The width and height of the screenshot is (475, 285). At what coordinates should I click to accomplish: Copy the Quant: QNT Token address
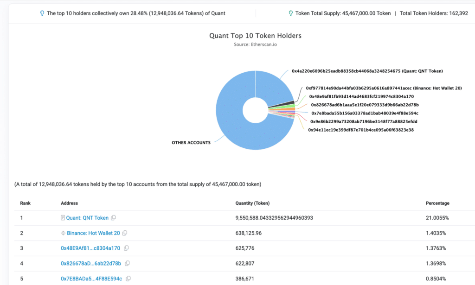tap(113, 218)
